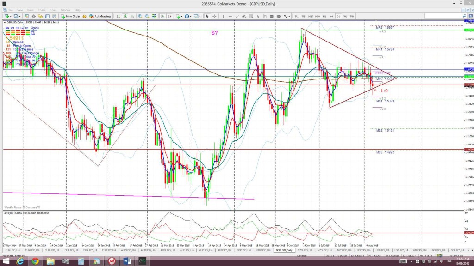Set timeframe to D1
The width and height of the screenshot is (474, 266).
coord(338,16)
